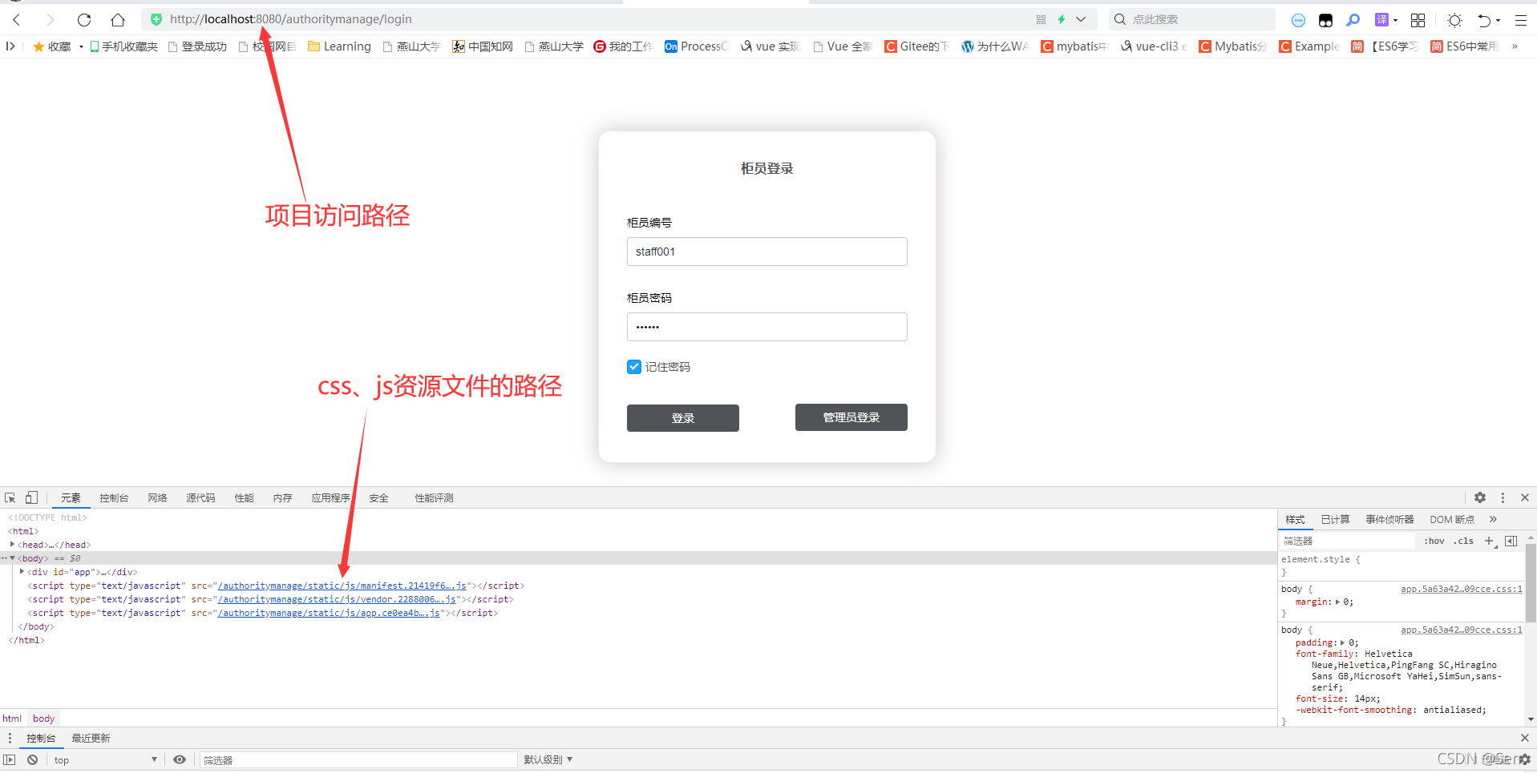Click the blue key password extension icon
Viewport: 1537px width, 773px height.
tap(1353, 20)
